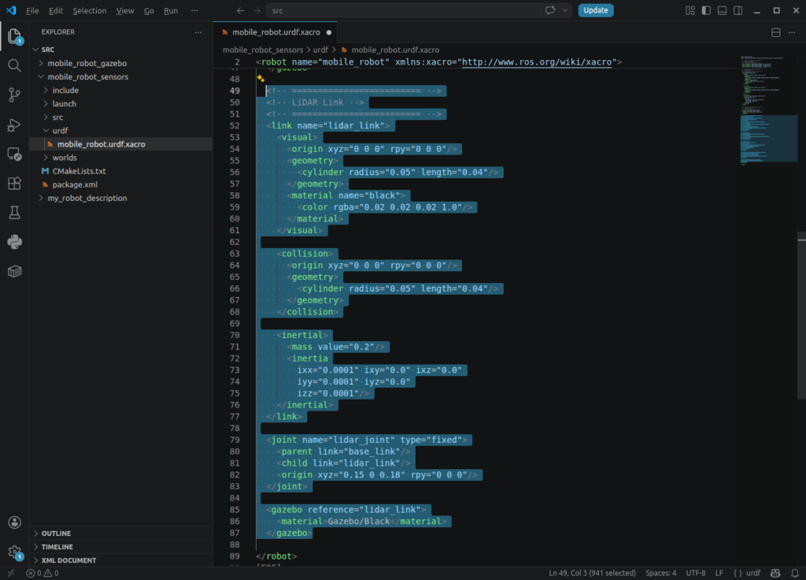
Task: Split the editor with split icon
Action: point(775,32)
